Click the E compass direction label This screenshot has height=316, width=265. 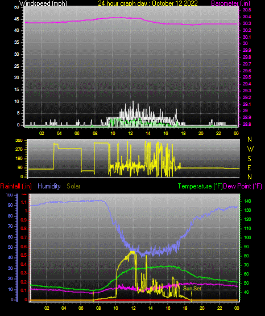(249, 167)
